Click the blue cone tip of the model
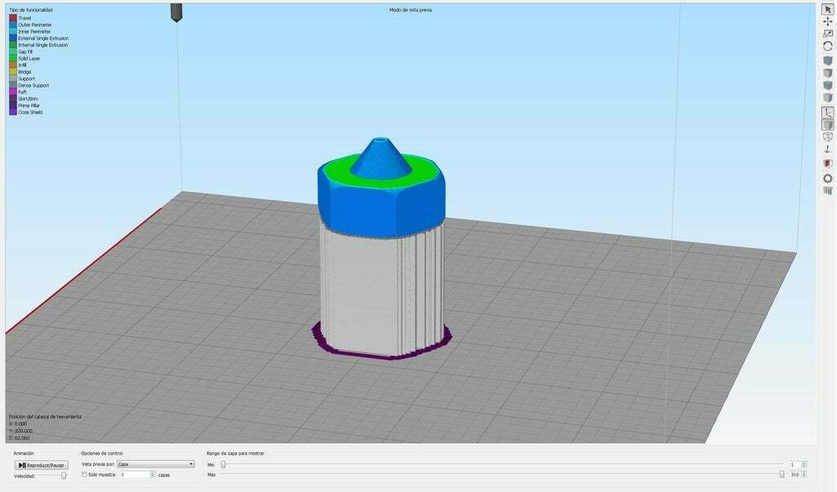This screenshot has height=492, width=837. (x=381, y=158)
